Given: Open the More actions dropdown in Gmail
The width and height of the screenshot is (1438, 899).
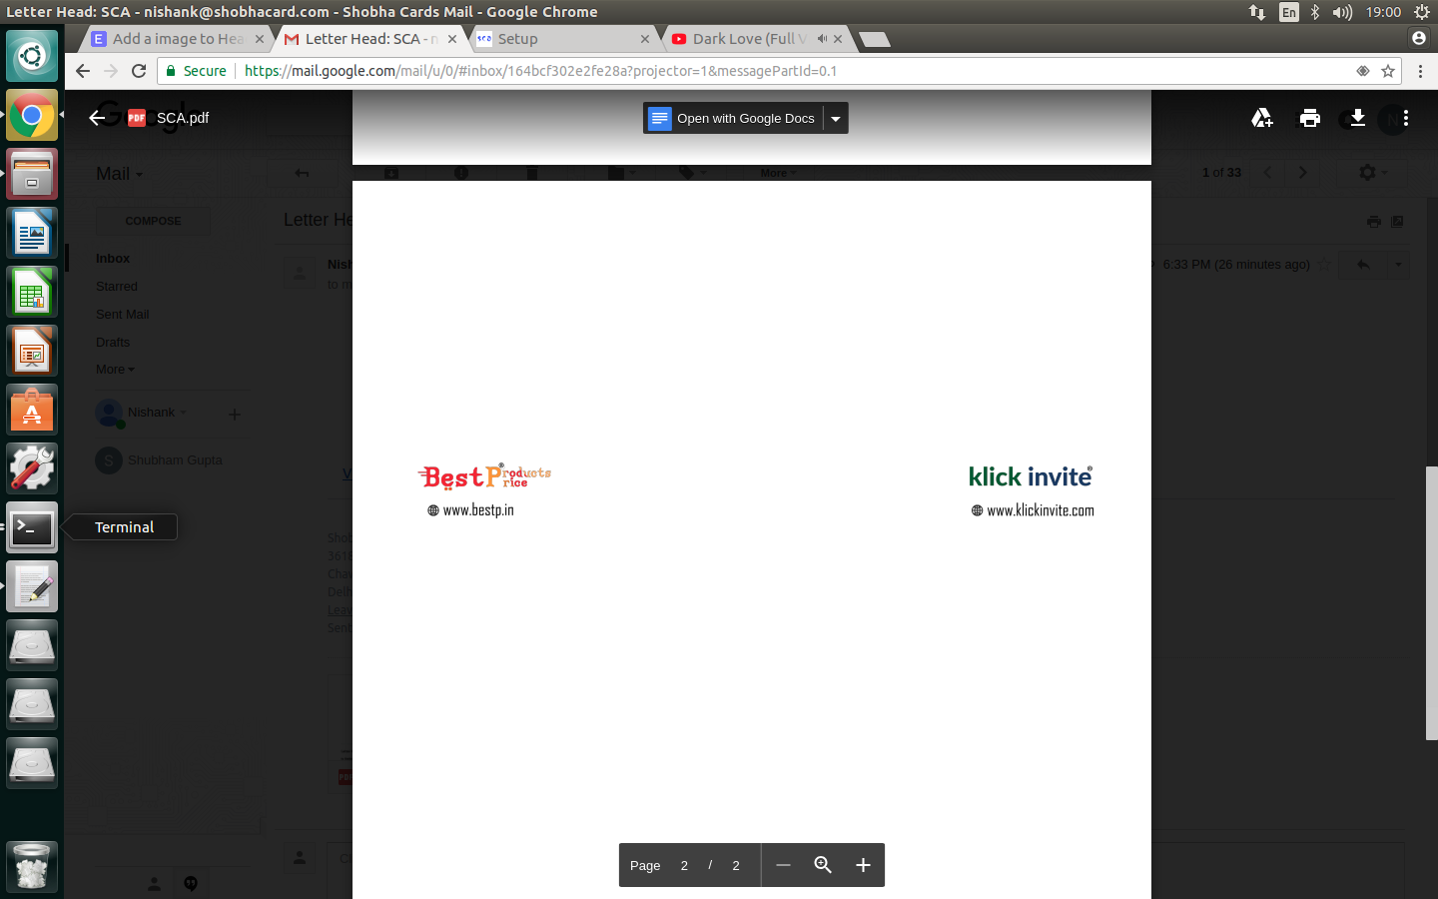Looking at the screenshot, I should pos(778,173).
